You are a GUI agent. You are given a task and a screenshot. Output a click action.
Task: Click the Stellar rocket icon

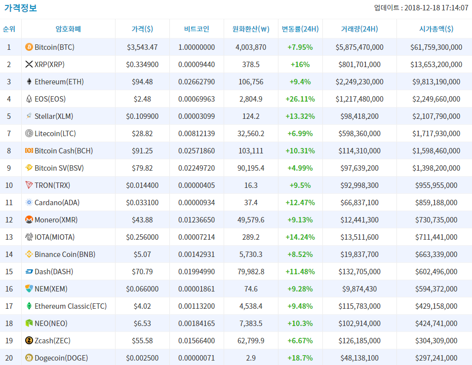coord(29,116)
